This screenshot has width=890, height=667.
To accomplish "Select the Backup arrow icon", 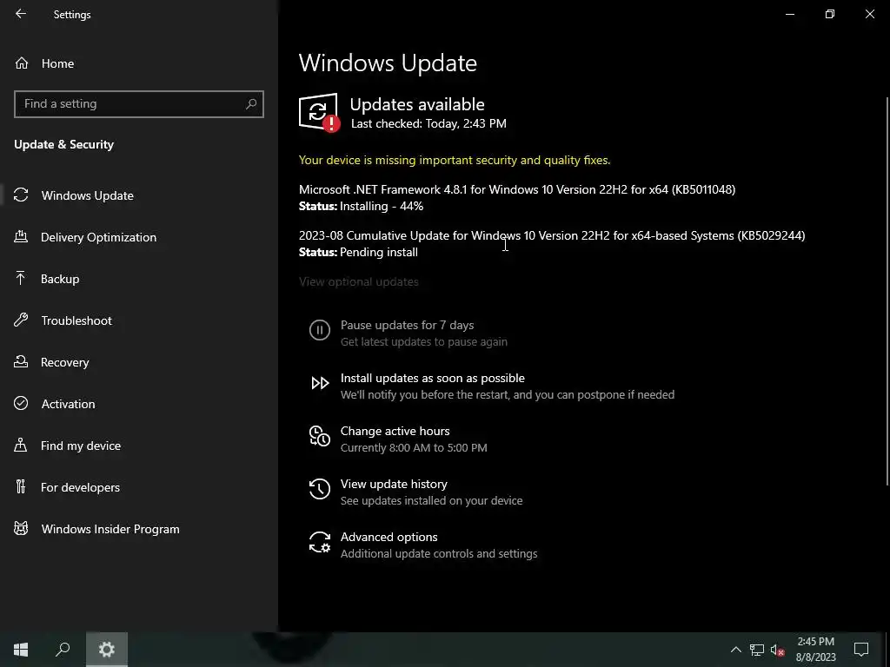I will [21, 279].
